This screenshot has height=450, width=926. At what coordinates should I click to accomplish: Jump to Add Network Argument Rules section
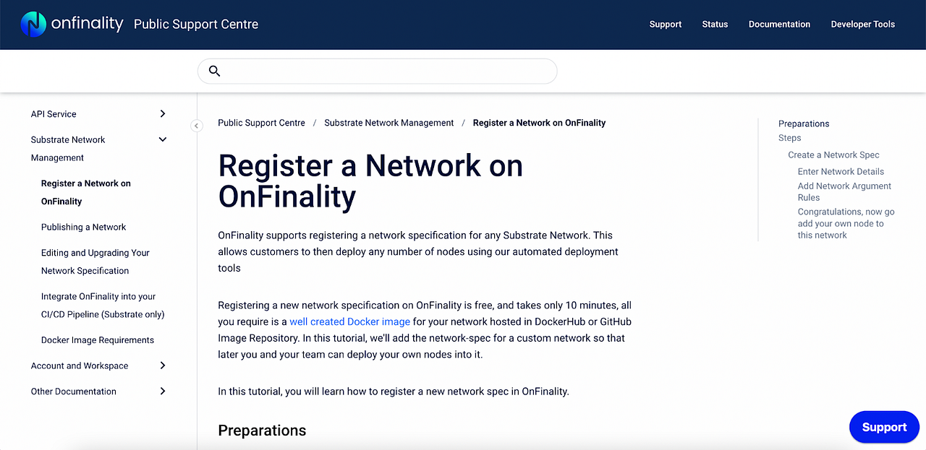point(844,191)
